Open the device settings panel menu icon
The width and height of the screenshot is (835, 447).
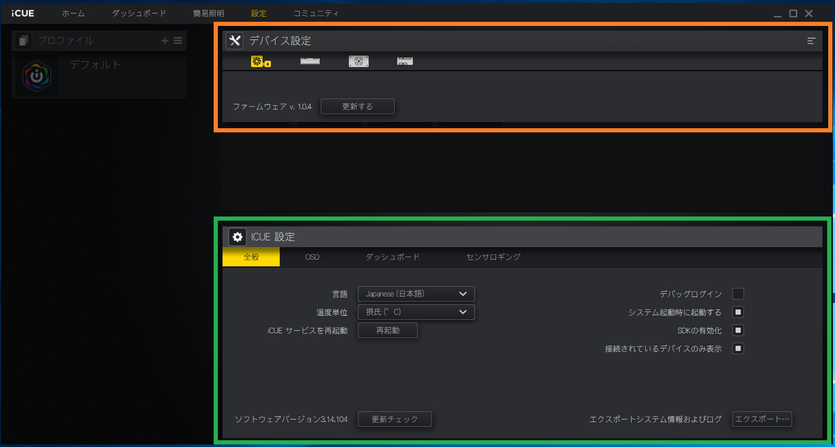(811, 40)
